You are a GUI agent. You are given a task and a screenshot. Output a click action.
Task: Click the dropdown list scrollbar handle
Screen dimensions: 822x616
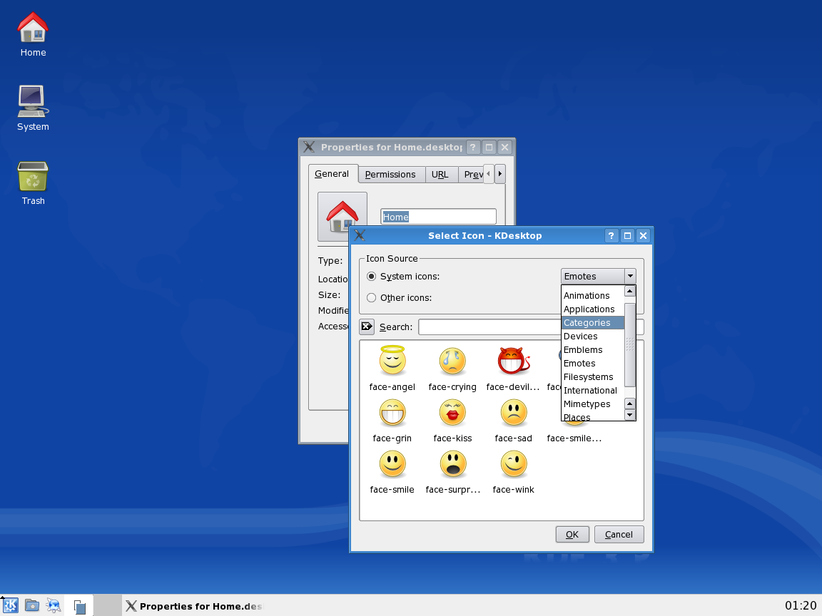click(630, 344)
